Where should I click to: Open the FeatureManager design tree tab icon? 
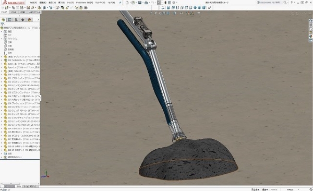(3, 20)
